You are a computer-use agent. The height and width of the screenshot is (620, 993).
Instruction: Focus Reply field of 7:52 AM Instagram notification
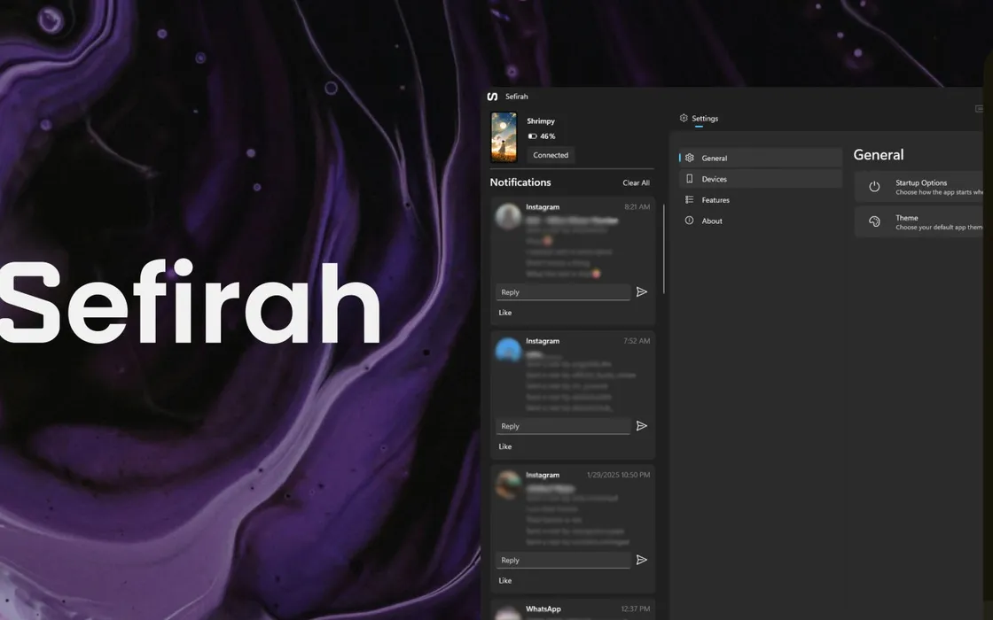[563, 426]
